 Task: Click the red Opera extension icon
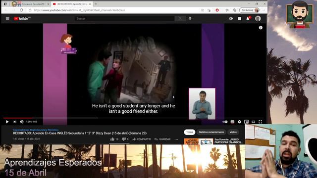(217, 10)
